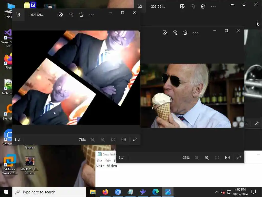Click gallery icon beside 2023101 title
Screen dimensions: 262x197
(x=18, y=15)
